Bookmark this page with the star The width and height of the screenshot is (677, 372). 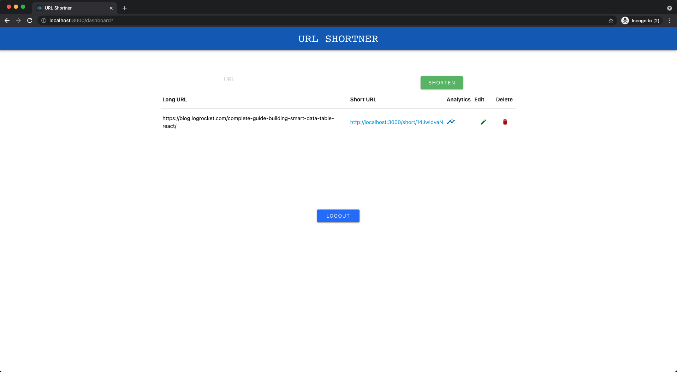(611, 20)
